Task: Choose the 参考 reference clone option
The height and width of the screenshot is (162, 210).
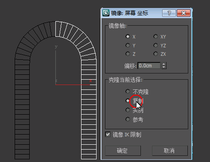Action: click(x=128, y=119)
